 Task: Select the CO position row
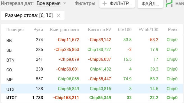pyautogui.click(x=92, y=69)
